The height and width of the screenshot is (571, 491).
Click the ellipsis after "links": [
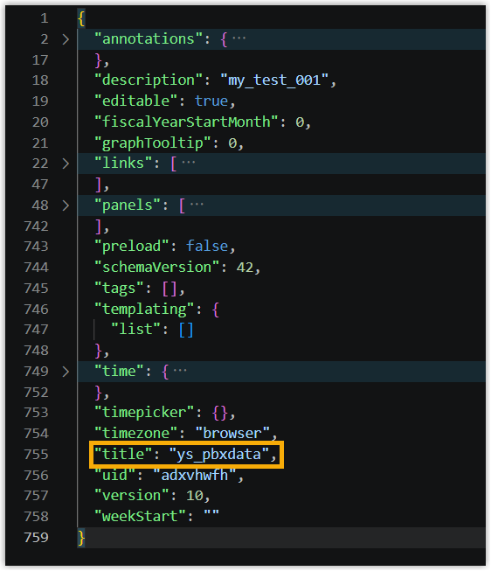click(x=189, y=162)
